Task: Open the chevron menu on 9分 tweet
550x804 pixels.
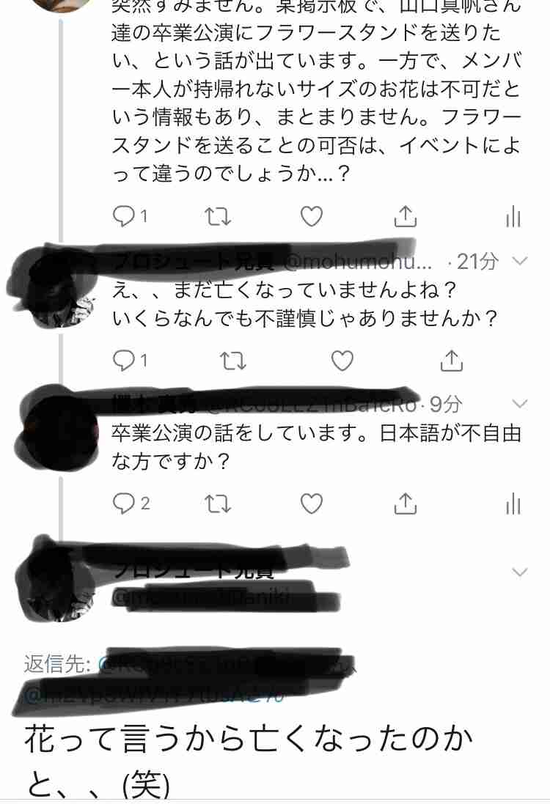Action: [520, 404]
